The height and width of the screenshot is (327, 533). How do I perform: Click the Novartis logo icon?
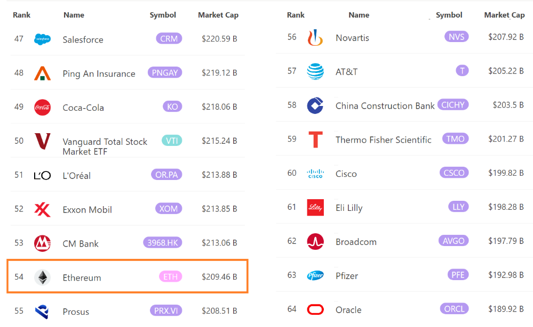tap(315, 37)
